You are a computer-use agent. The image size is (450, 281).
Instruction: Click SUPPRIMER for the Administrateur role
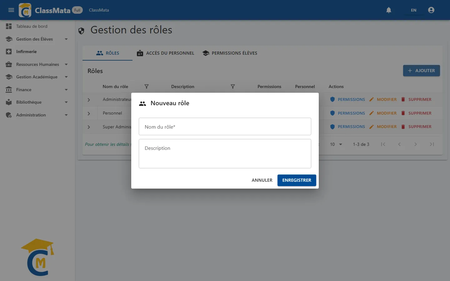coord(416,99)
